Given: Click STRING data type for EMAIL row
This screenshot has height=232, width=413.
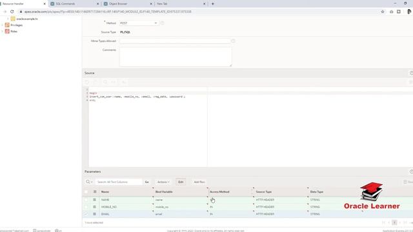Looking at the screenshot, I should click(315, 214).
